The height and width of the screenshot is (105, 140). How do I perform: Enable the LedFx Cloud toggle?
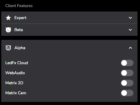[127, 63]
